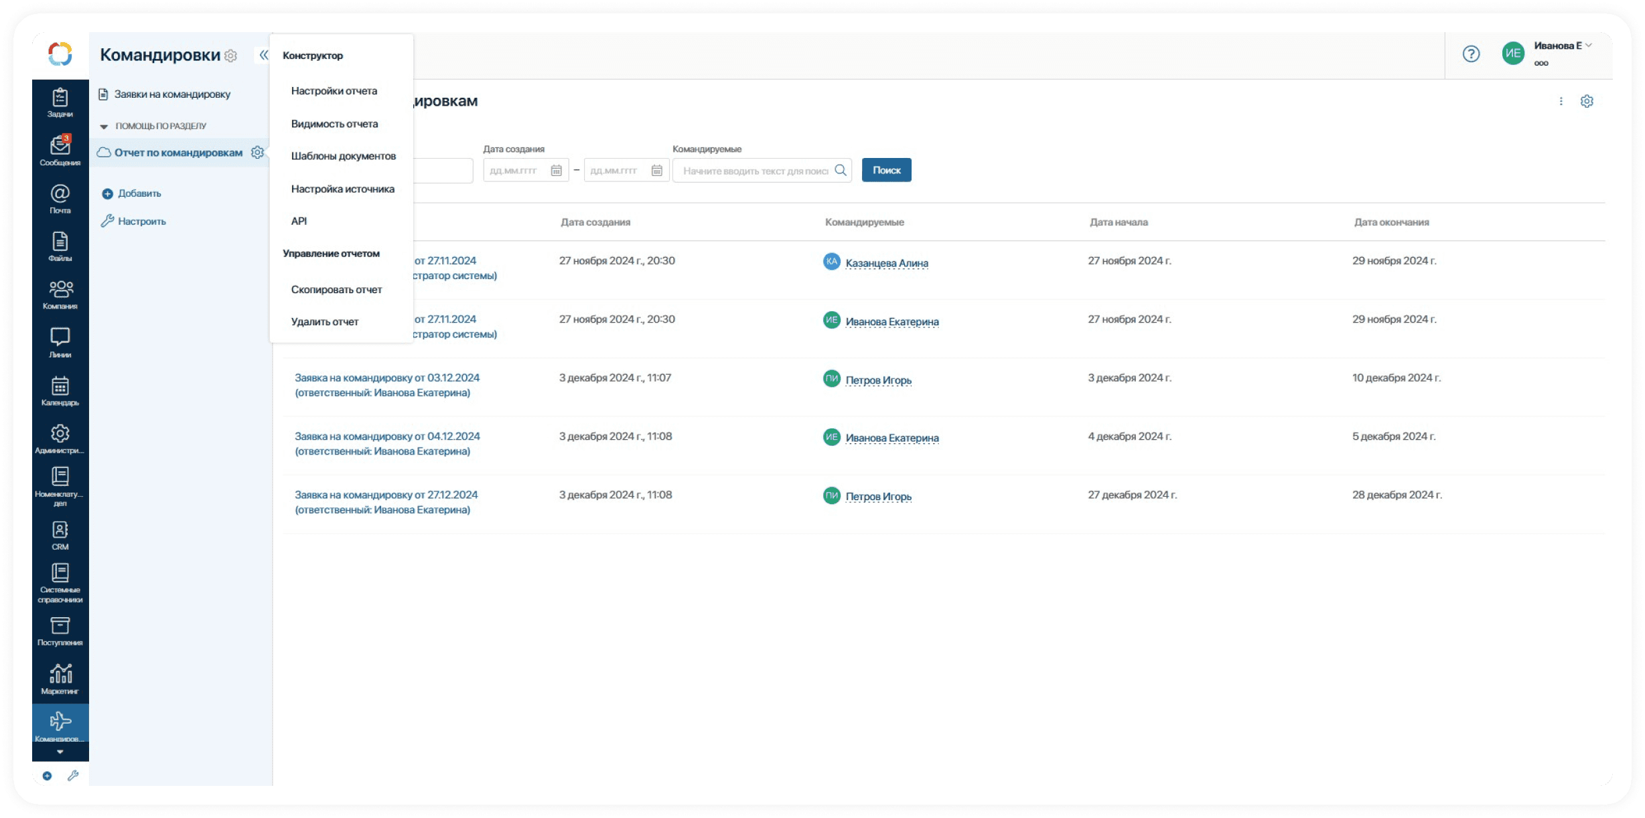This screenshot has width=1645, height=818.
Task: Open the calendar picker for start creation date
Action: click(x=556, y=171)
